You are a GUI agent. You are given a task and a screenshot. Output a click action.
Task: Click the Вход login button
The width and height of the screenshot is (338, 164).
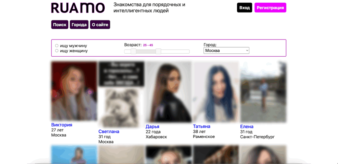[x=245, y=8]
